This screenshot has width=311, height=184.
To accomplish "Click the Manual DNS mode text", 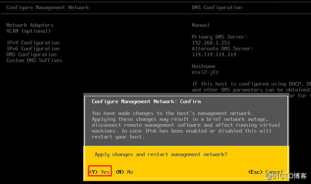I will [x=201, y=25].
